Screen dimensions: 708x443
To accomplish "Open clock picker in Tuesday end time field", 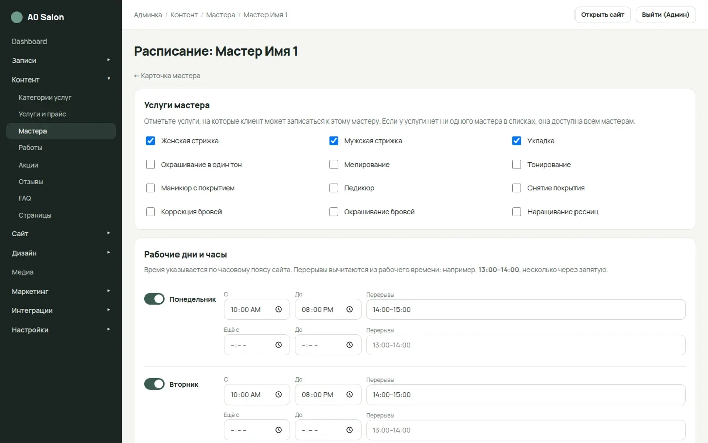I will tap(349, 394).
